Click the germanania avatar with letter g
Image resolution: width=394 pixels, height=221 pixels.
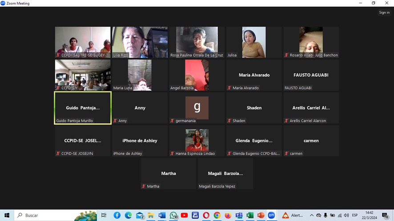tap(197, 108)
